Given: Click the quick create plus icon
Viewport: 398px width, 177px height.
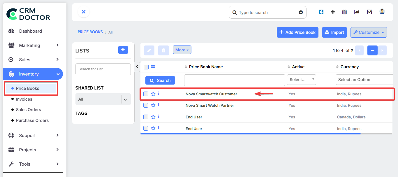Looking at the screenshot, I should (x=333, y=12).
